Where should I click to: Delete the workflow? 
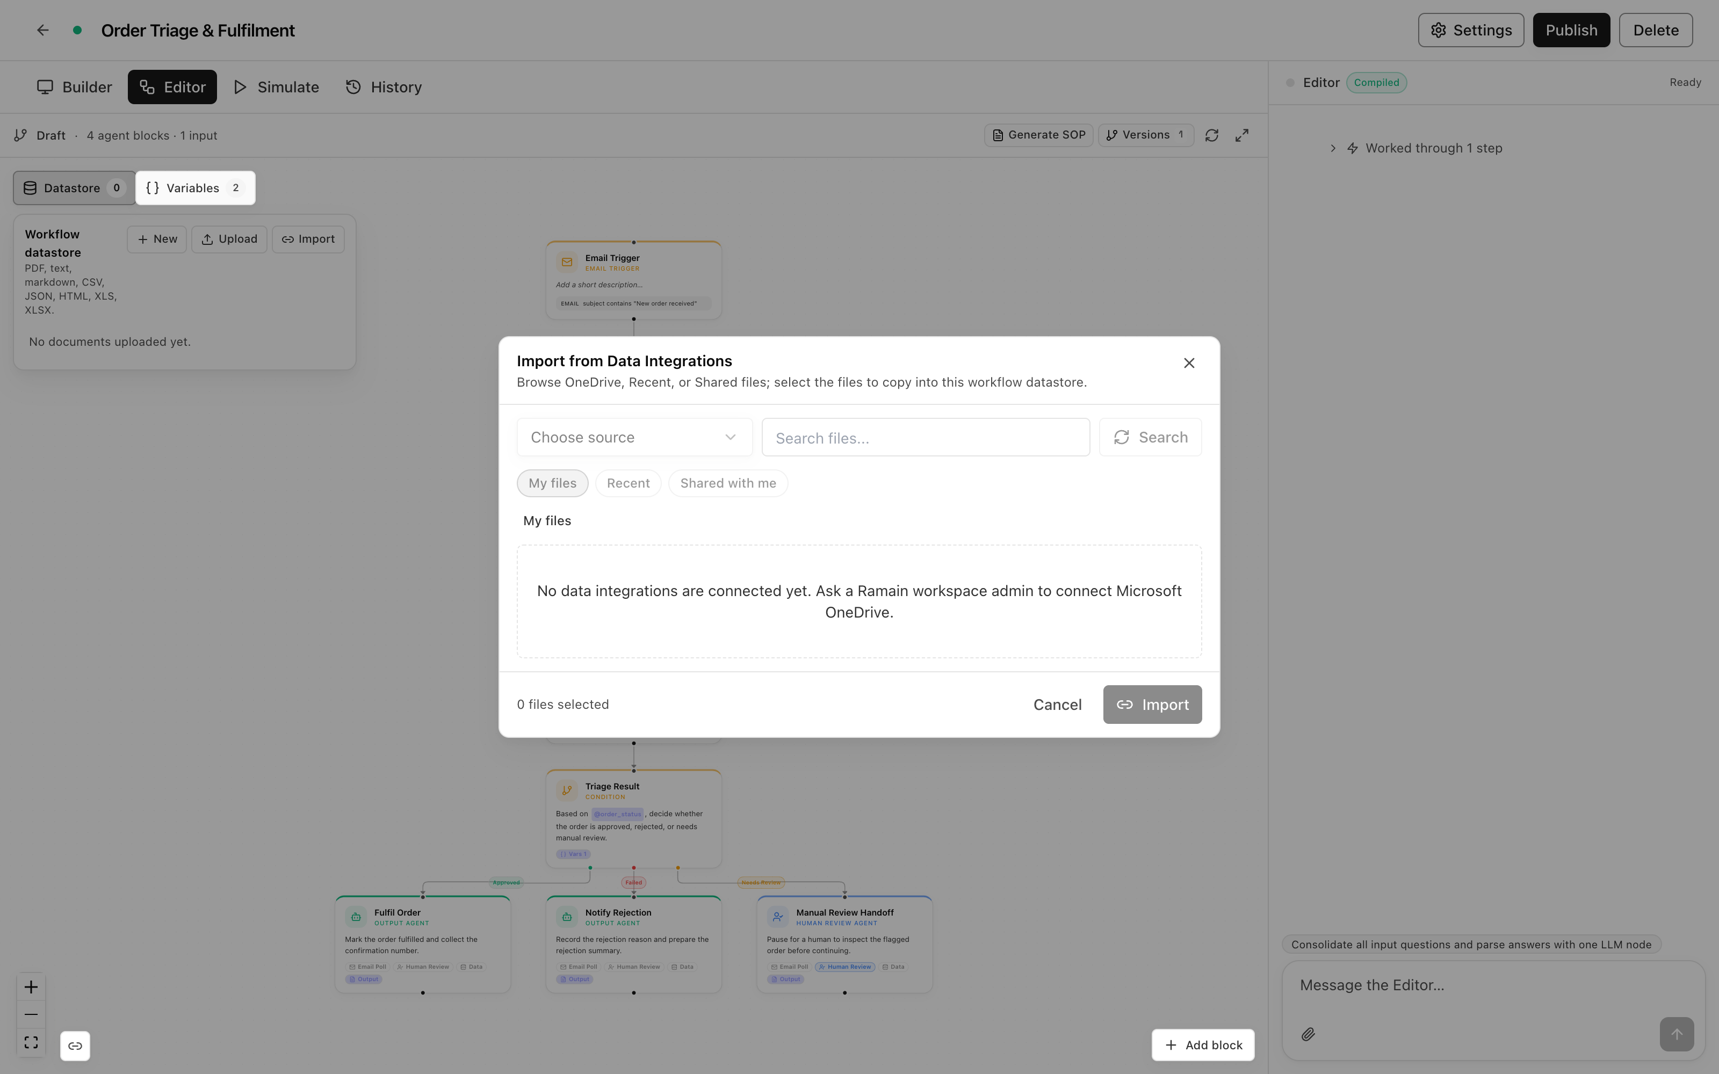point(1655,30)
